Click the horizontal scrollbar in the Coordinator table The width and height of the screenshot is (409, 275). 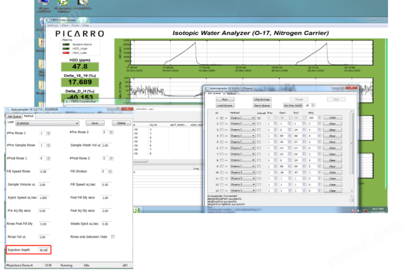click(x=141, y=161)
